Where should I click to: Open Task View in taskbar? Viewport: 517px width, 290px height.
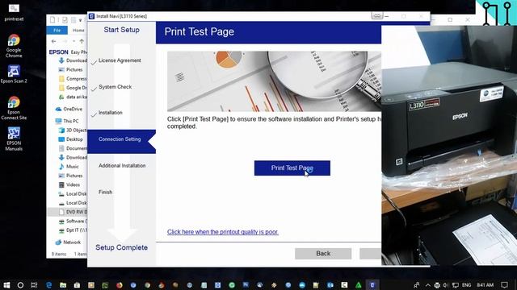click(34, 285)
